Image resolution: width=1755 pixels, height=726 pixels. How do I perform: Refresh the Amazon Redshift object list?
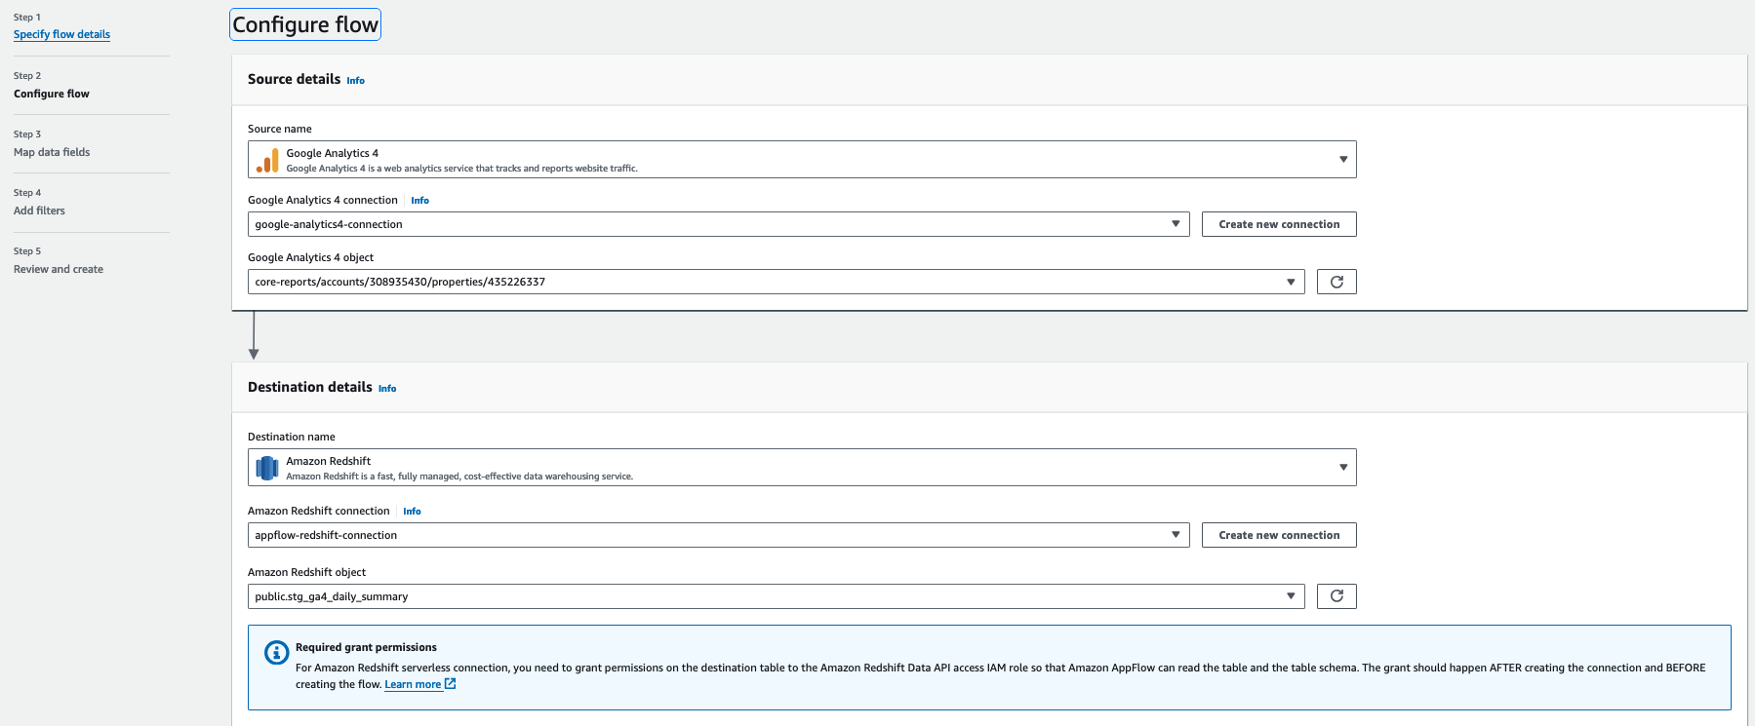coord(1336,596)
